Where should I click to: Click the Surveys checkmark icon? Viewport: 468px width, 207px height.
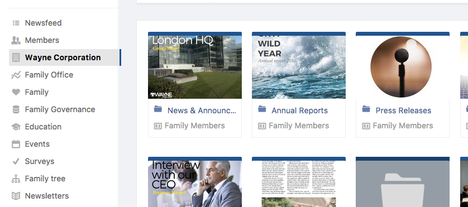pos(16,161)
